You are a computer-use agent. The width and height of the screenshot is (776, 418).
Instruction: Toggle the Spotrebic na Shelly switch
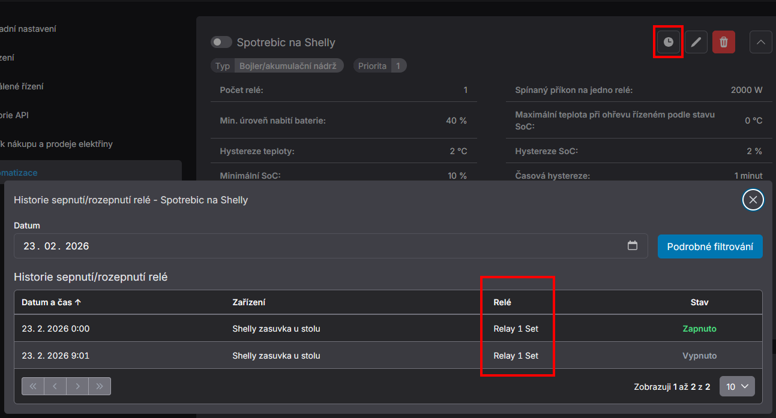(221, 42)
